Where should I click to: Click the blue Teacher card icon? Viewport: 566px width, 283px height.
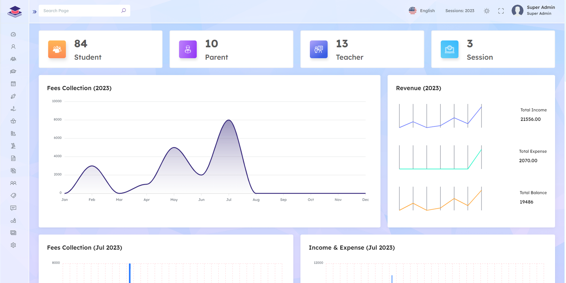coord(319,49)
